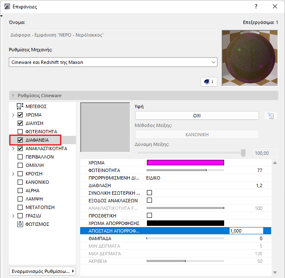Click the Επεξεργάσιμα: 1 label
This screenshot has width=285, height=278.
[x=261, y=22]
